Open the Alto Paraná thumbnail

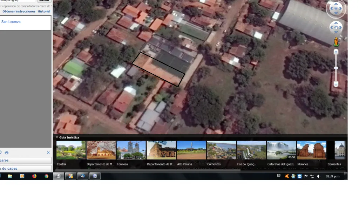click(x=191, y=150)
